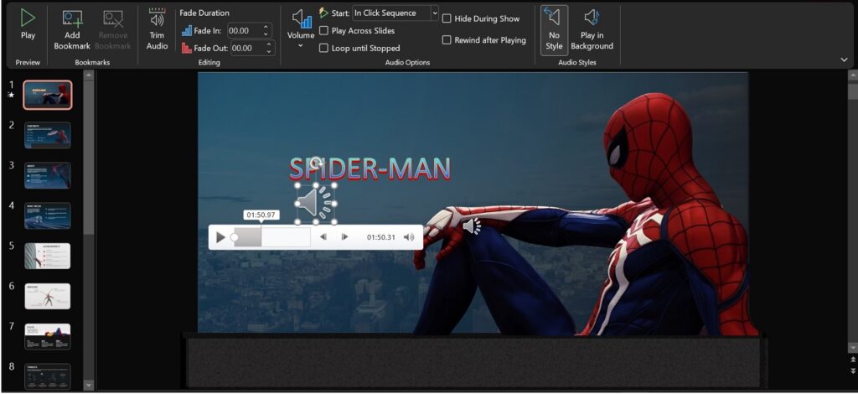Image resolution: width=858 pixels, height=394 pixels.
Task: Select slide 3 thumbnail
Action: coord(48,175)
